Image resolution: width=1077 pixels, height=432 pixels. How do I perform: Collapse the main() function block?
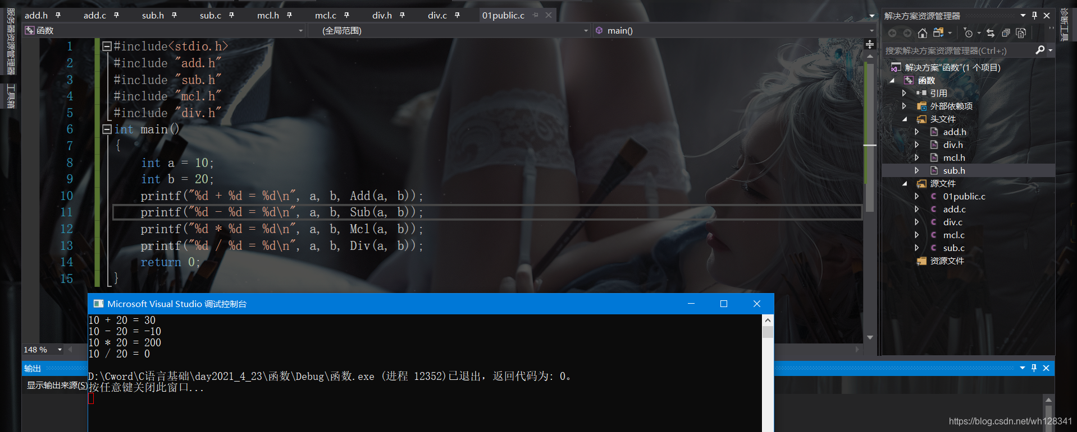[x=107, y=129]
